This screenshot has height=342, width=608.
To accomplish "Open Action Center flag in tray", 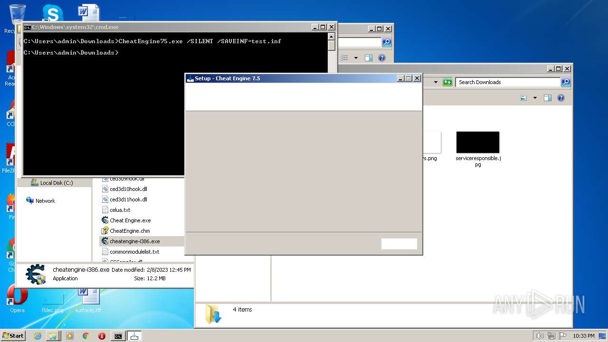I will point(563,336).
